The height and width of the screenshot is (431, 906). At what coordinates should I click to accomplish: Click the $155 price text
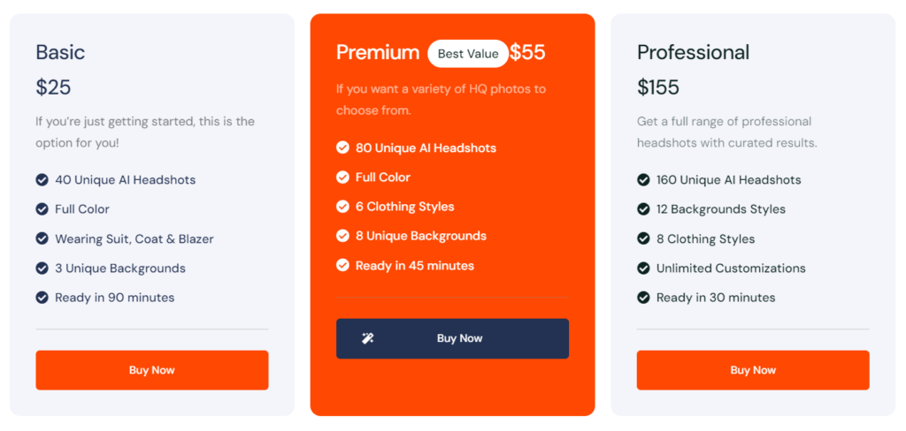click(658, 87)
